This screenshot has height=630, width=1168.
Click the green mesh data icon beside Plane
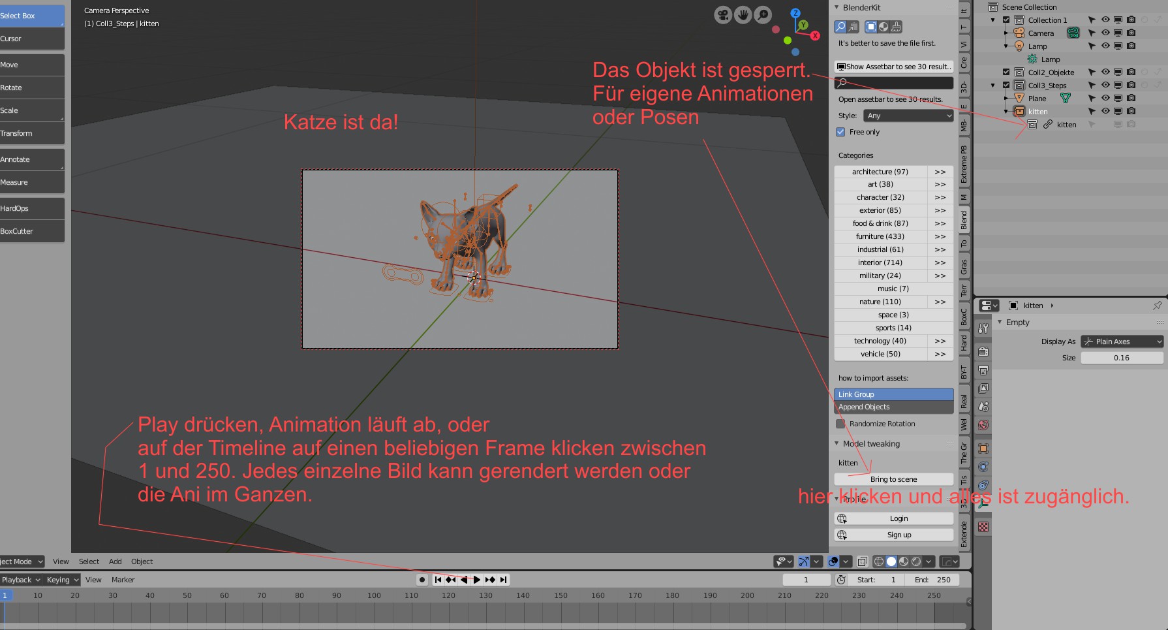pos(1066,98)
